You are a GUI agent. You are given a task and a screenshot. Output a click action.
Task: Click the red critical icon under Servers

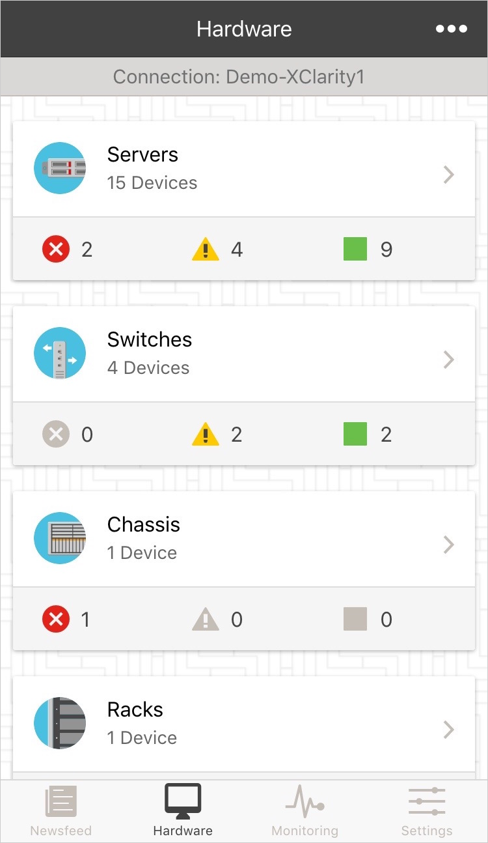click(56, 250)
